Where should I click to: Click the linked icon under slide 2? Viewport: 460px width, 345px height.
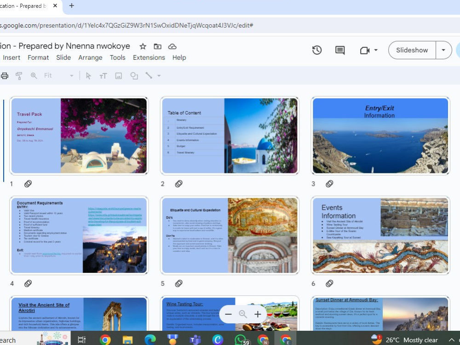[178, 184]
